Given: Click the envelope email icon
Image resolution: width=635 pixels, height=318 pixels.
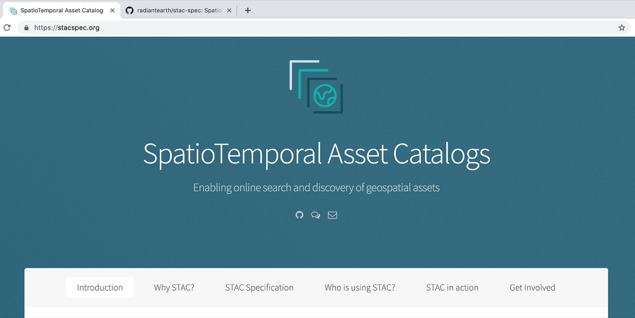Looking at the screenshot, I should (x=332, y=215).
